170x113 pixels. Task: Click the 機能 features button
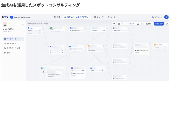pos(148,24)
